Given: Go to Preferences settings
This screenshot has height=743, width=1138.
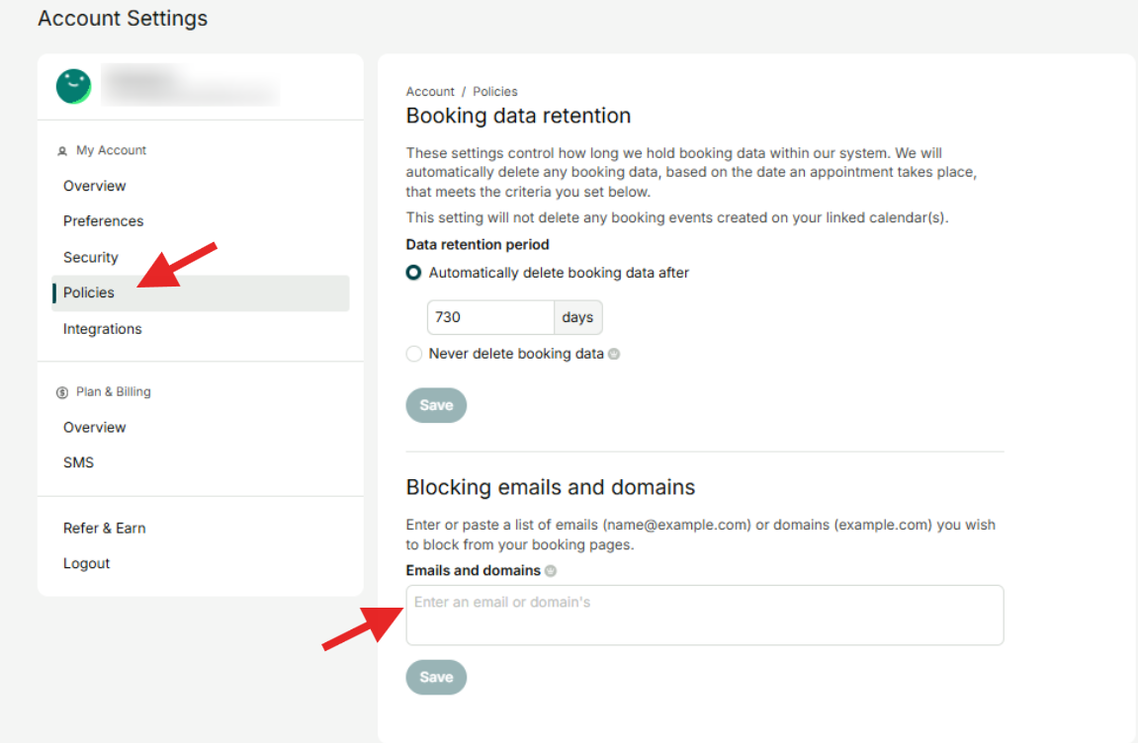Looking at the screenshot, I should click(104, 221).
